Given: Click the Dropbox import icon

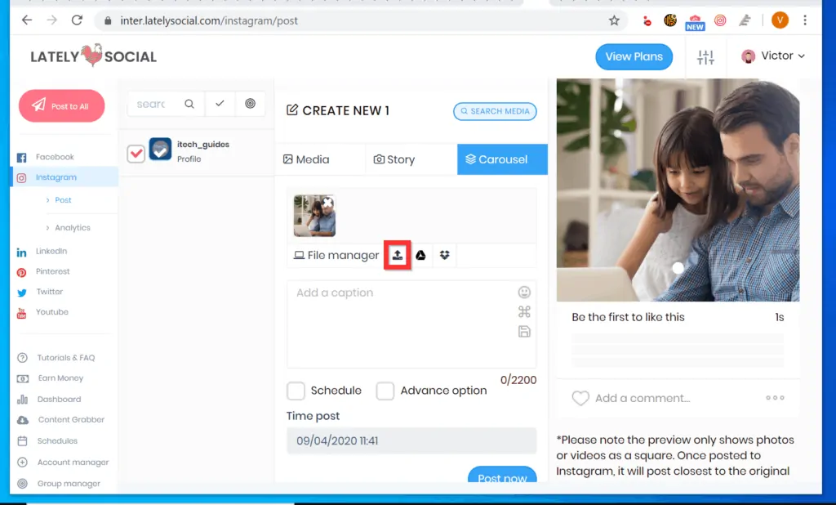Looking at the screenshot, I should pos(444,255).
